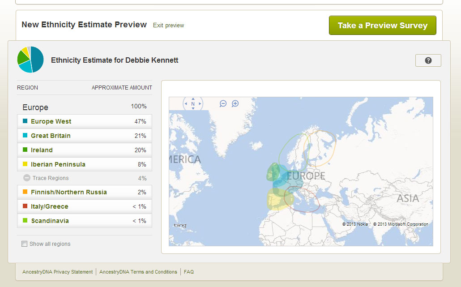Click the ethnicity pie chart icon

(x=30, y=59)
